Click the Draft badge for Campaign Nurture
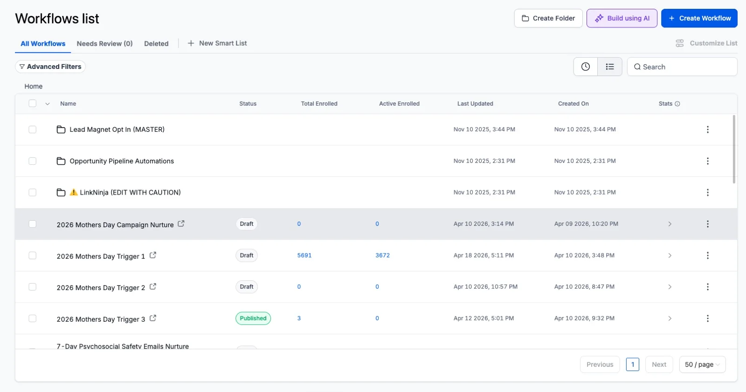 tap(247, 224)
